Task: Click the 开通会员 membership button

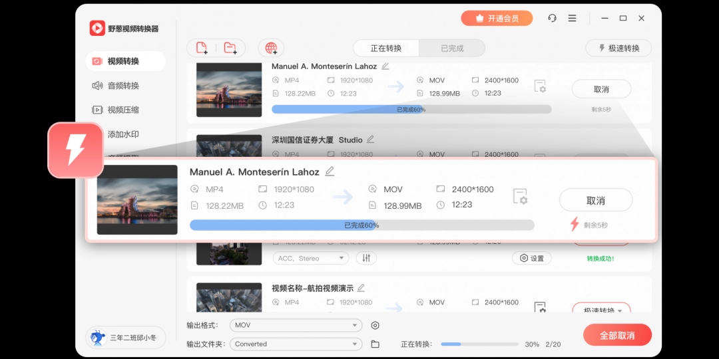Action: click(x=497, y=19)
